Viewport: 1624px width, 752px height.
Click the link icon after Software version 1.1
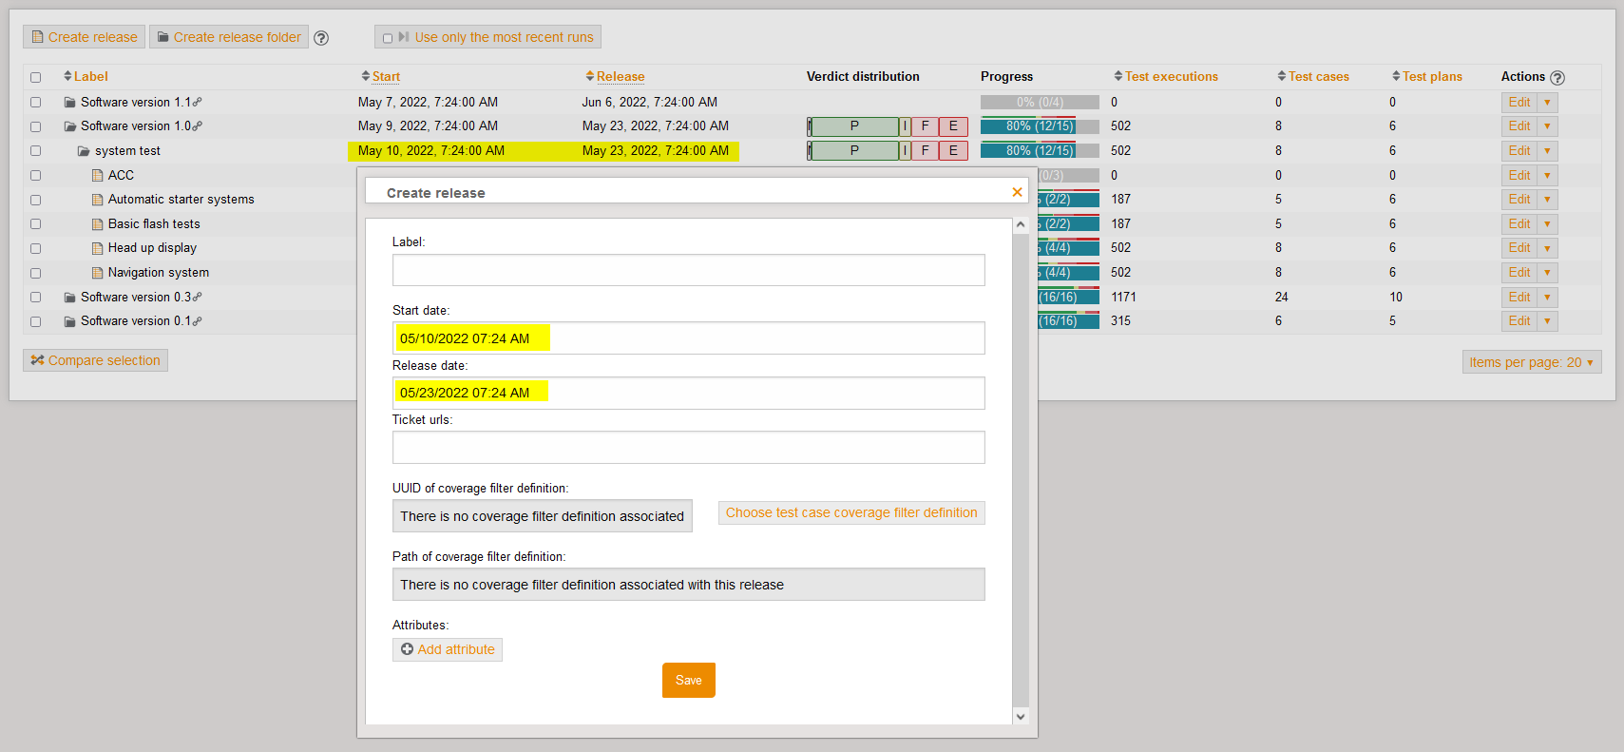click(x=198, y=102)
